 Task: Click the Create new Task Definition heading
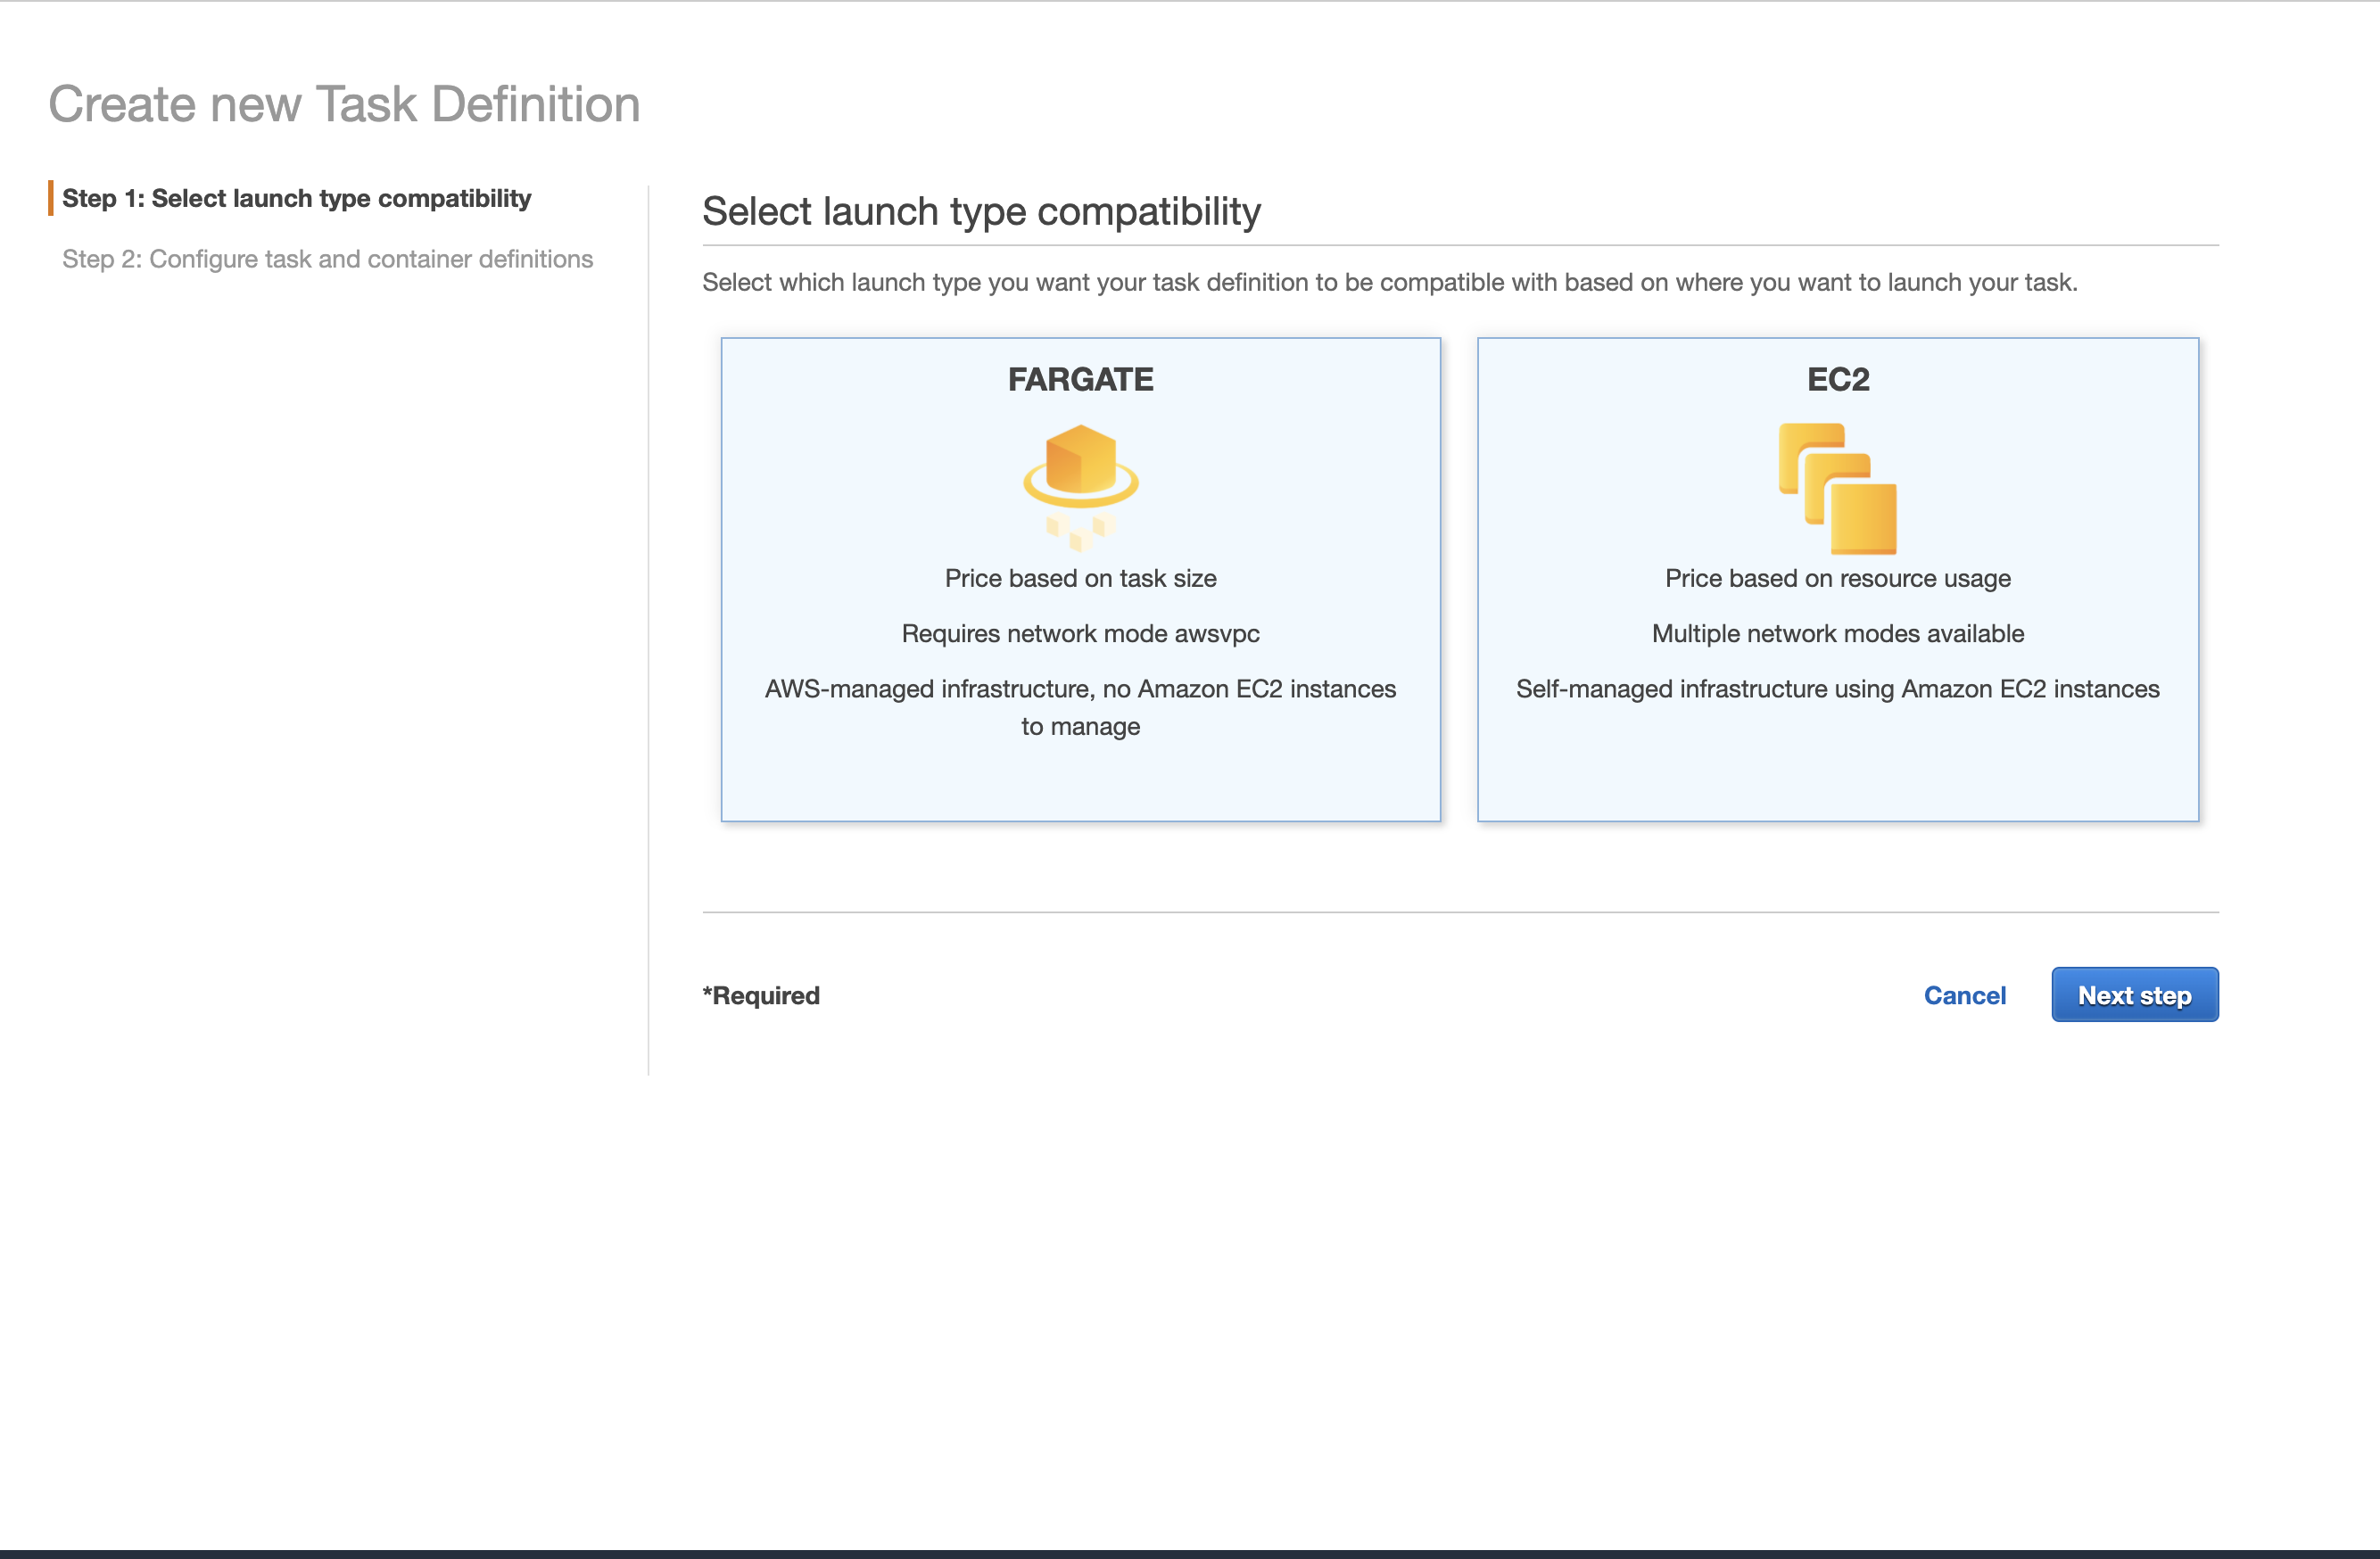(345, 103)
